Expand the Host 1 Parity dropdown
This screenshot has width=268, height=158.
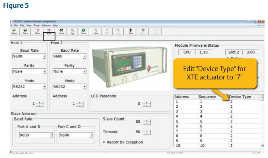coord(44,71)
